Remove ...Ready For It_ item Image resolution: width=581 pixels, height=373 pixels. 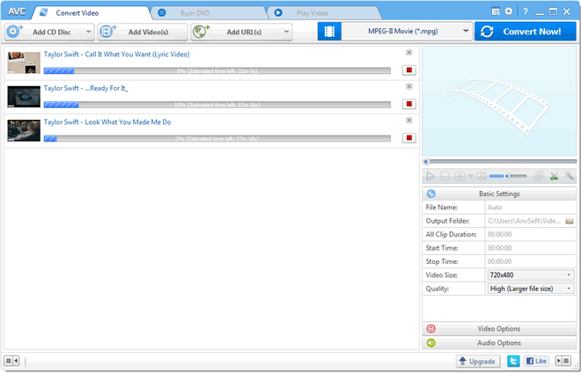tap(409, 86)
